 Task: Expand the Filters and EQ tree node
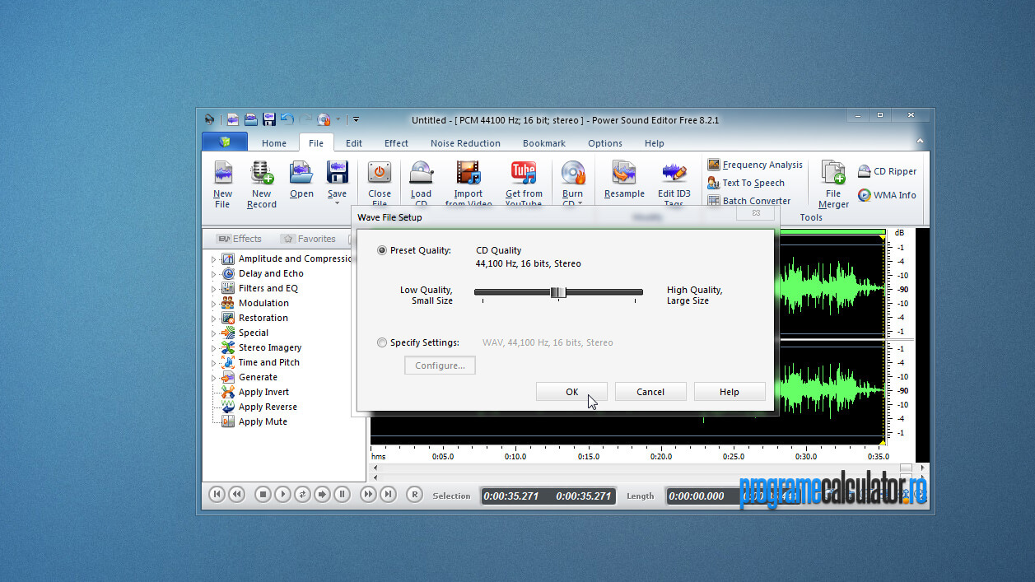(214, 289)
